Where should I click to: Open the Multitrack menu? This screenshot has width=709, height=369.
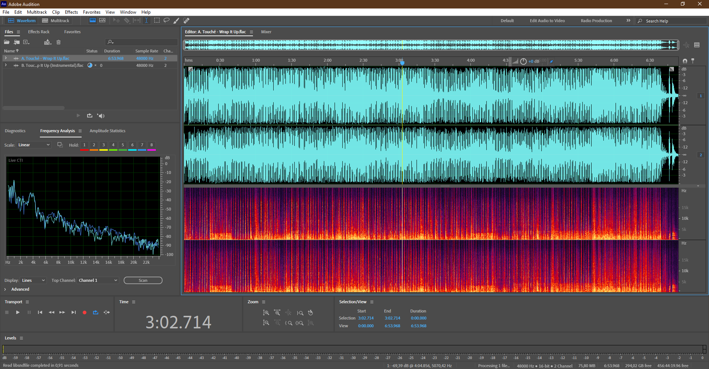click(37, 12)
